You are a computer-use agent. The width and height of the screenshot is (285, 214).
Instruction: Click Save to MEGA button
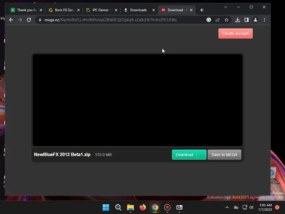[224, 155]
